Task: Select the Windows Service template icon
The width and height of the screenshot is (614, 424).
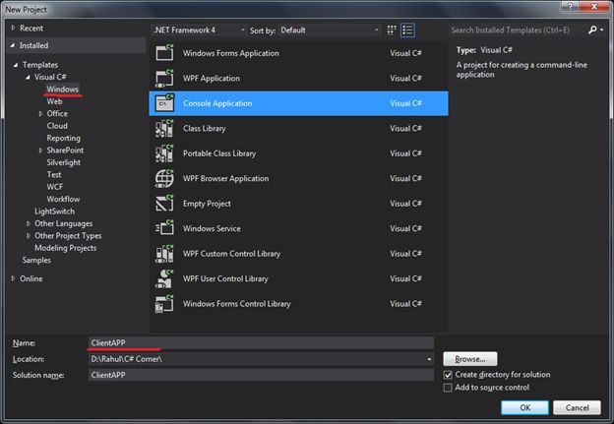Action: 164,228
